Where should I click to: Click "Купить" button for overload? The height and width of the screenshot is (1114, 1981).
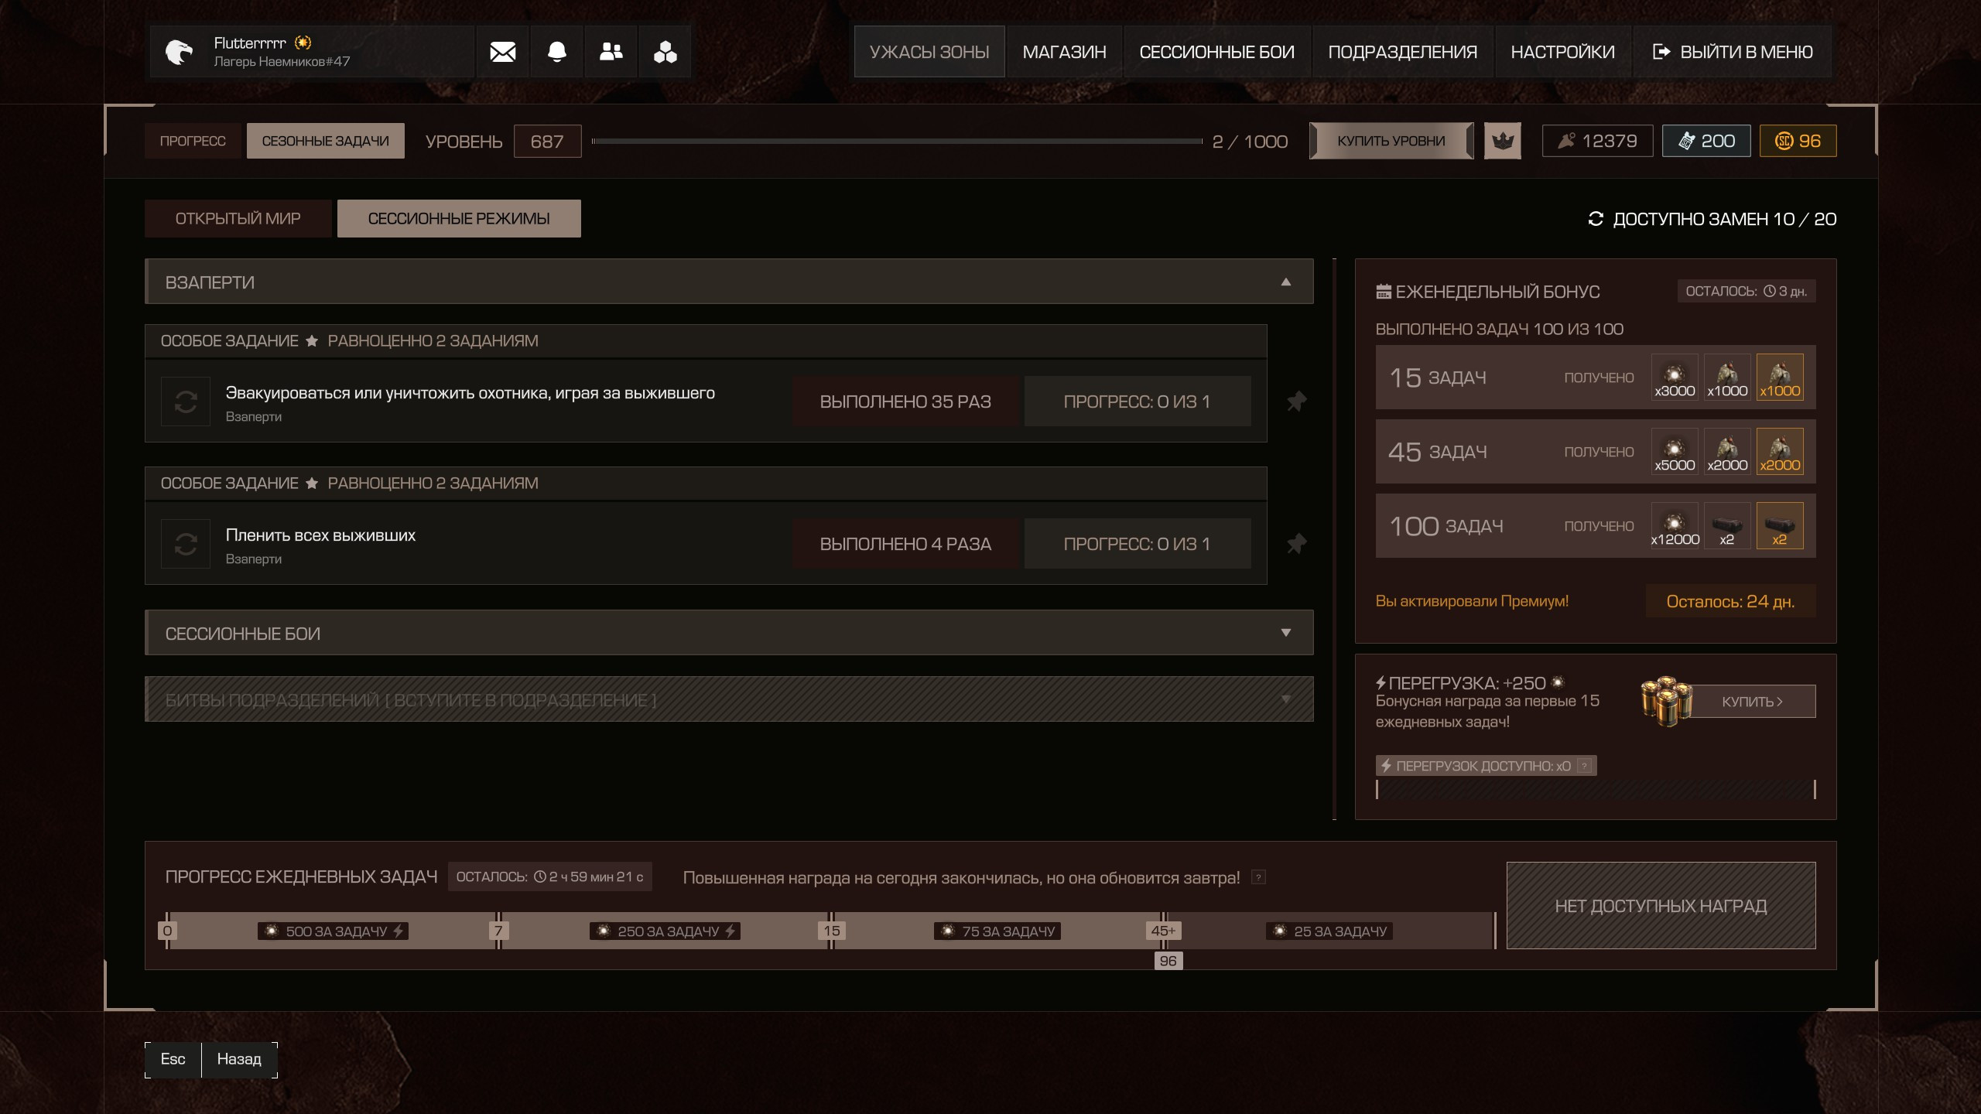[x=1752, y=702]
